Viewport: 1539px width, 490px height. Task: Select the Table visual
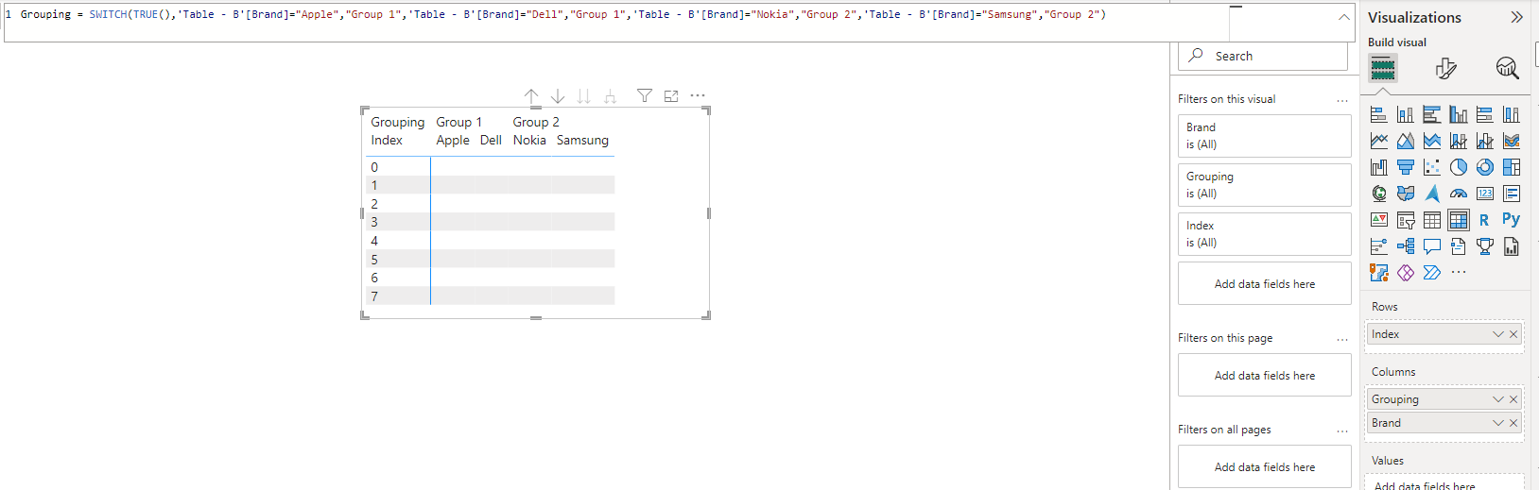pos(1432,220)
